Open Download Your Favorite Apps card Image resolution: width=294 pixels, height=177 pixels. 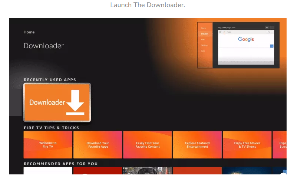98,145
